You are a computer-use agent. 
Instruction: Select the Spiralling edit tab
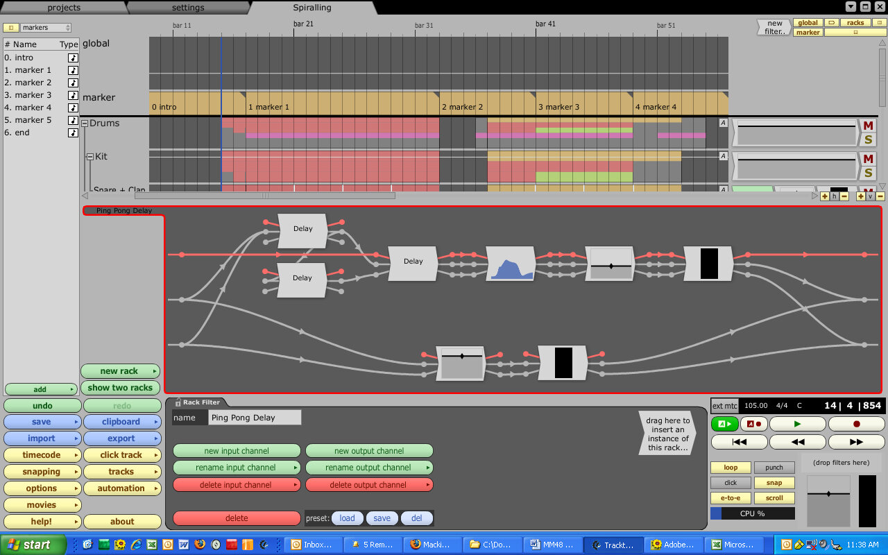coord(312,8)
